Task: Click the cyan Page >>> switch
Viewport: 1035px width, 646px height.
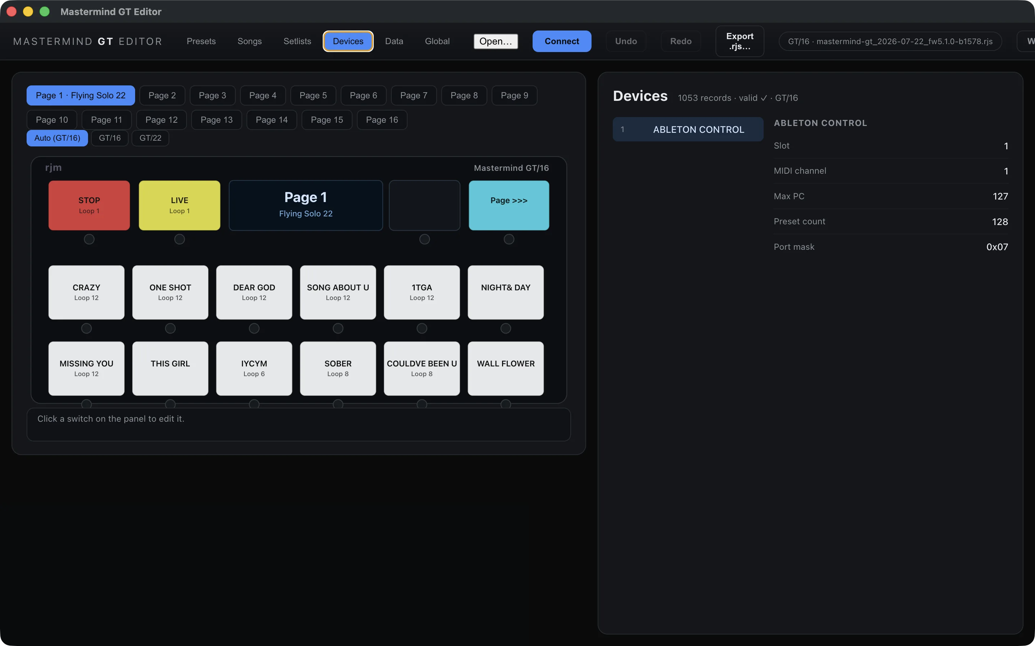Action: point(509,205)
